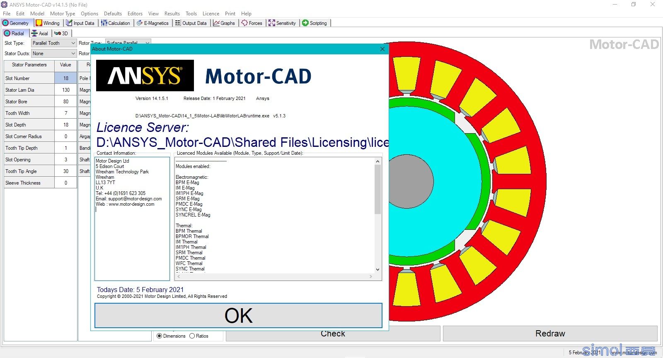Open the Print menu
Image resolution: width=663 pixels, height=358 pixels.
point(230,14)
